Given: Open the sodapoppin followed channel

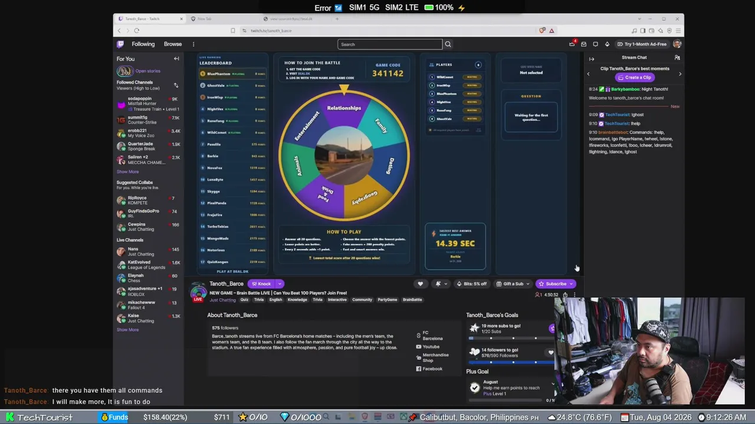Looking at the screenshot, I should pos(147,104).
